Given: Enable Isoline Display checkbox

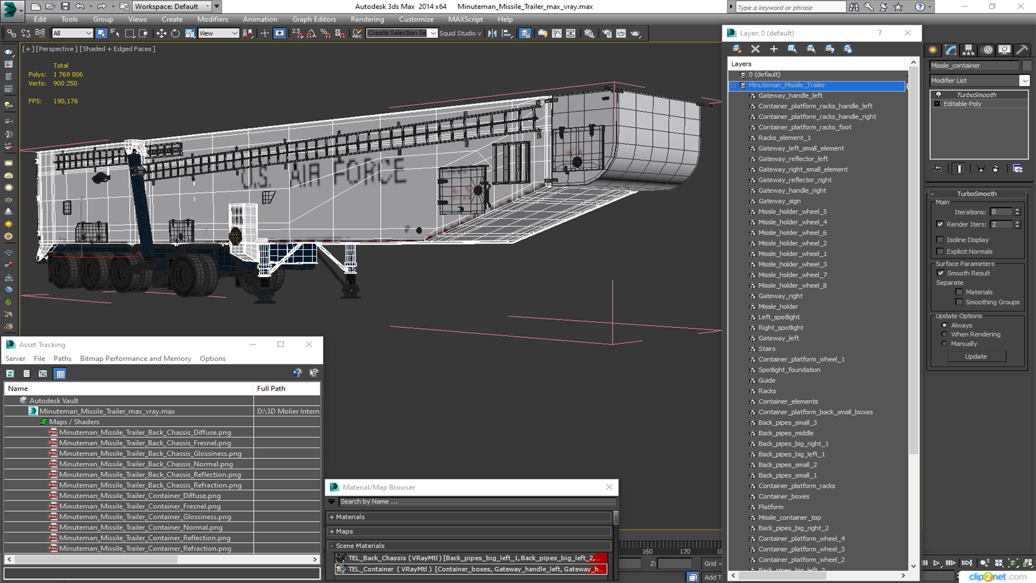Looking at the screenshot, I should [940, 240].
